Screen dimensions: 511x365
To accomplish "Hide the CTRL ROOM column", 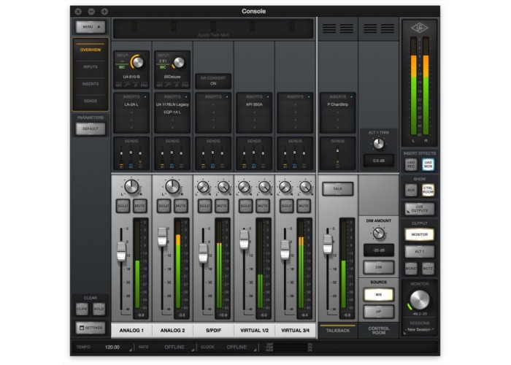I will tap(429, 190).
